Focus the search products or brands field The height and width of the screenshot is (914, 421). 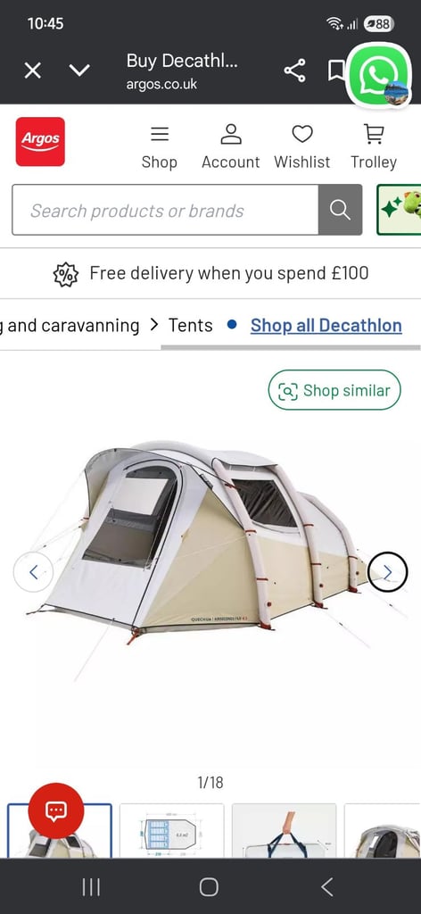165,210
